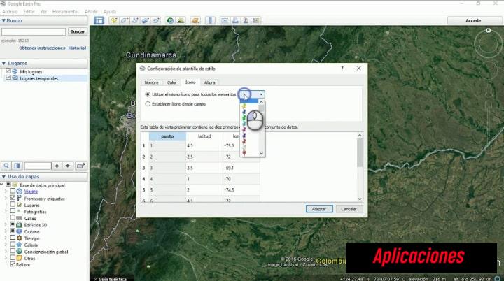Switch to the Nombre tab
This screenshot has width=504, height=281.
click(x=151, y=82)
